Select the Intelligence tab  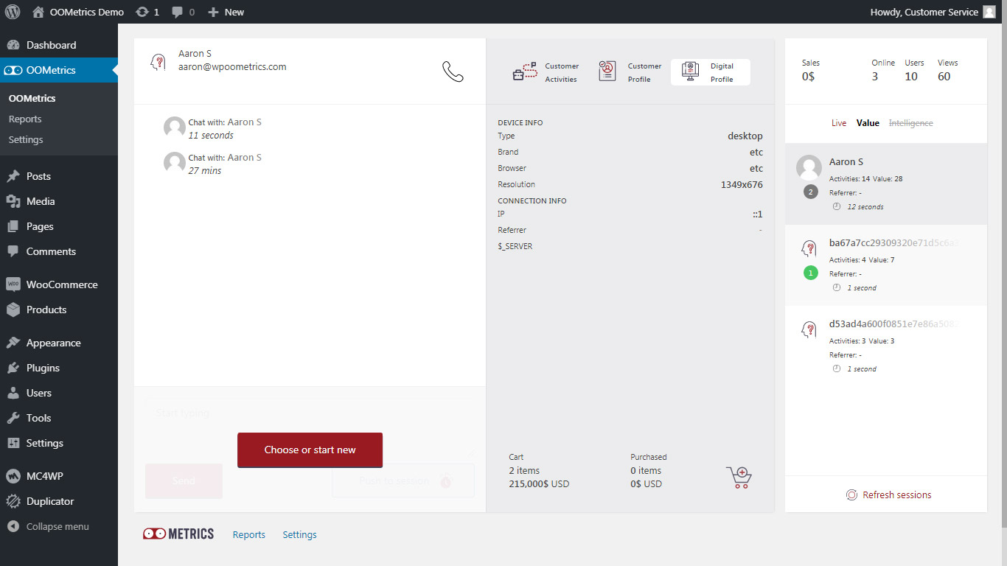tap(911, 123)
